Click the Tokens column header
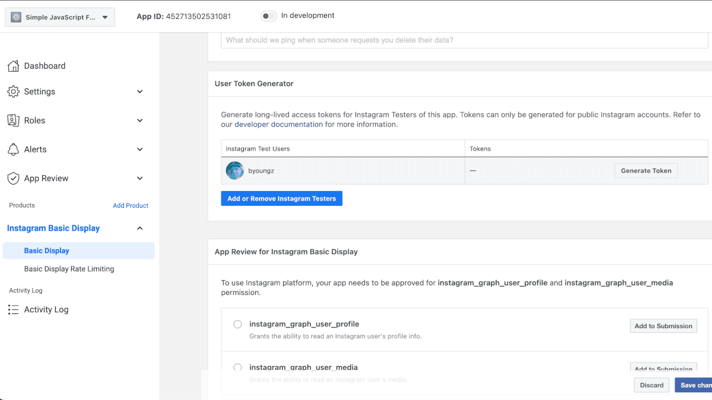This screenshot has height=400, width=712. tap(481, 149)
